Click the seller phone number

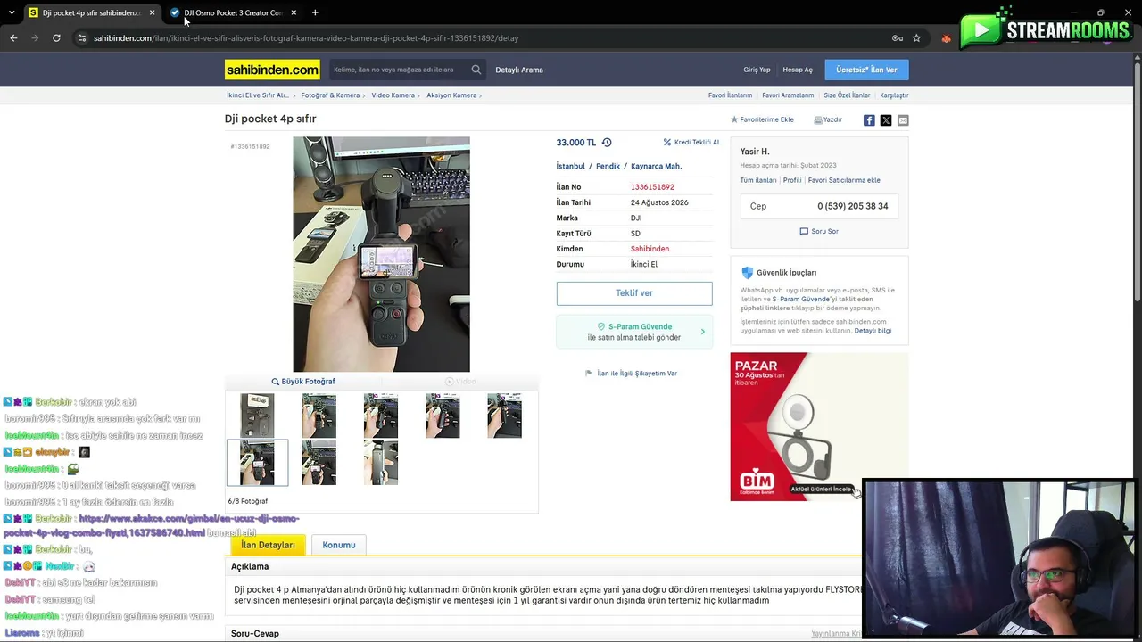[853, 206]
